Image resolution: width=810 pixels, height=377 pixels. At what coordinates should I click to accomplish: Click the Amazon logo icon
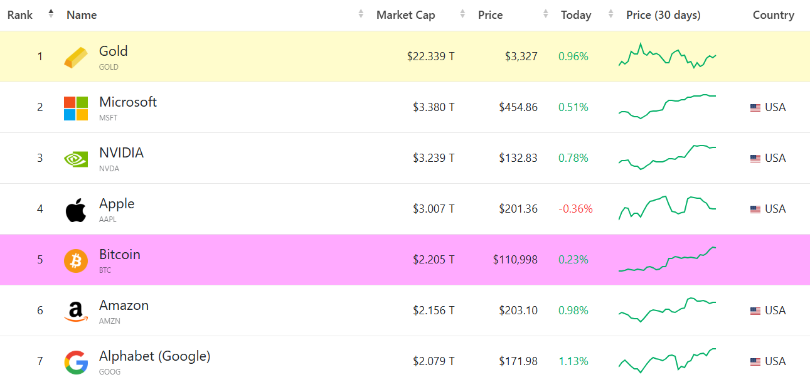pyautogui.click(x=76, y=312)
